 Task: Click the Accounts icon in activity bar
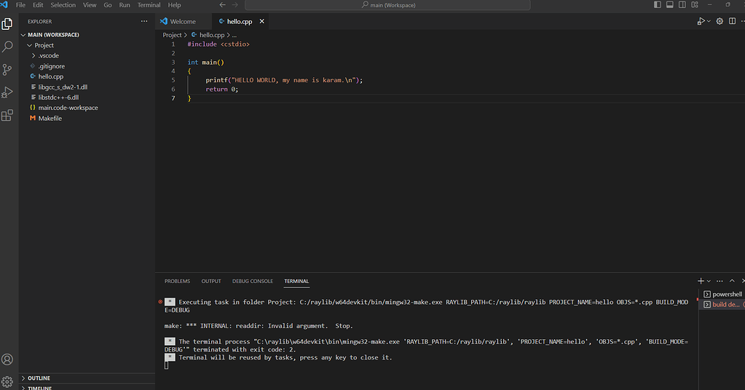tap(8, 359)
